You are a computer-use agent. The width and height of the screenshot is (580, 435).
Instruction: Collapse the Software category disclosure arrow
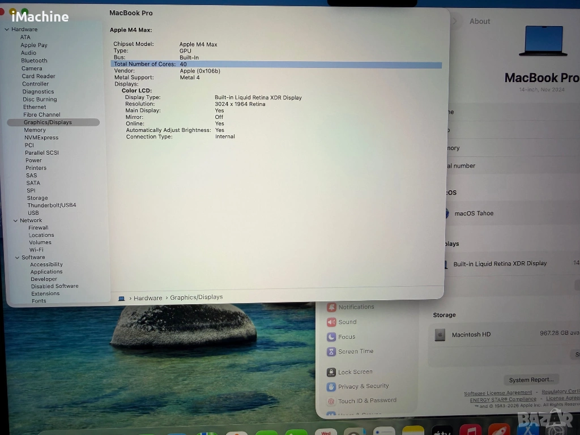click(18, 257)
